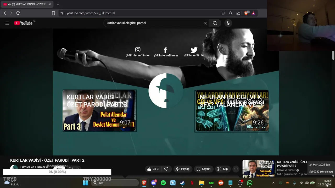Open the Twitter @Filmvefilimler link

pos(194,52)
